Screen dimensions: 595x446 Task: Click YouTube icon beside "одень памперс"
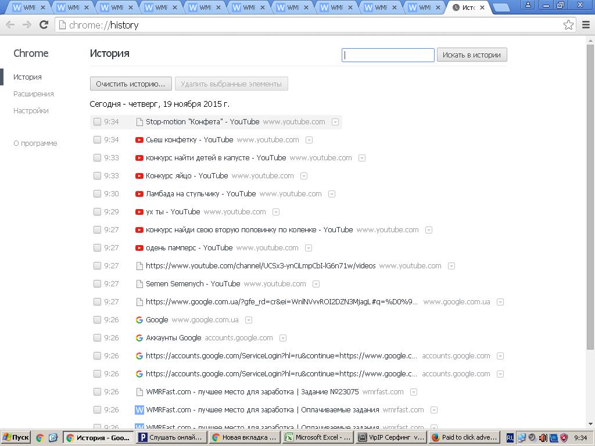tap(139, 248)
